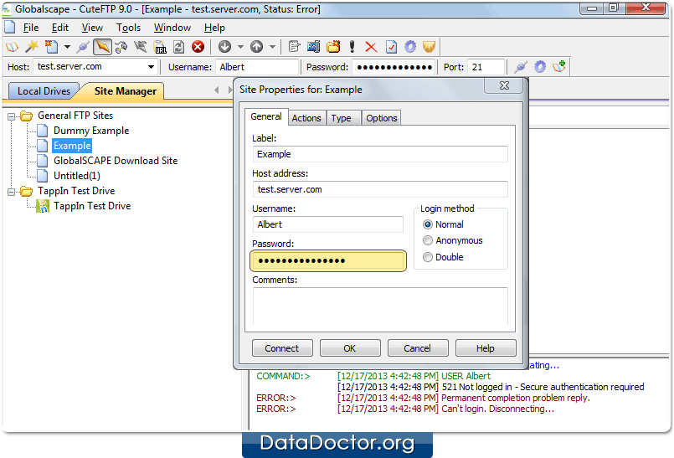Click the New Folder icon

333,46
